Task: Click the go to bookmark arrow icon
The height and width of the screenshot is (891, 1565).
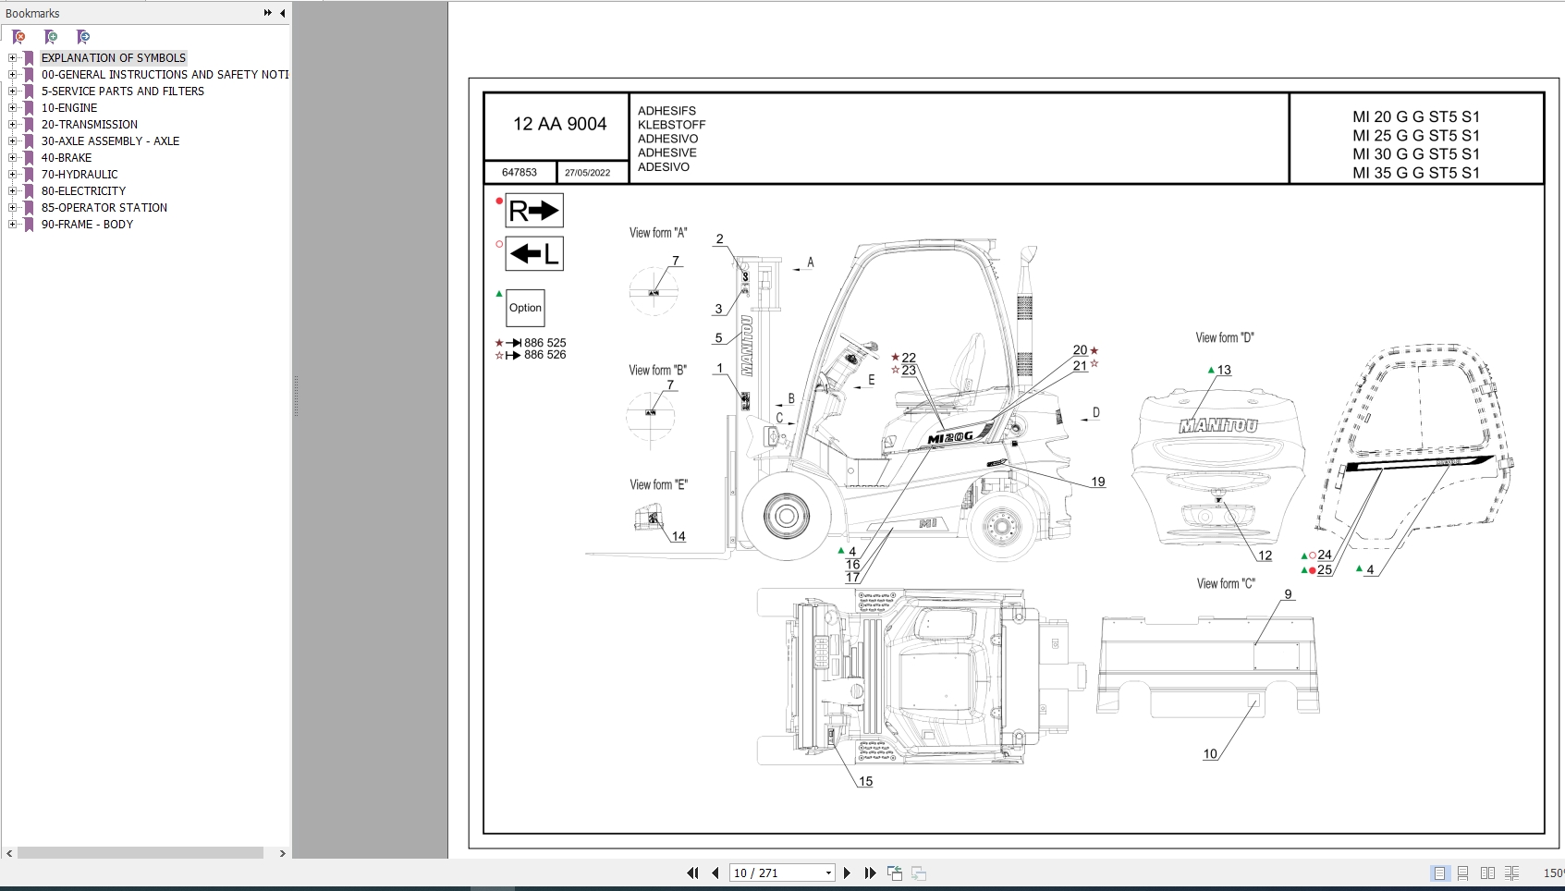Action: click(83, 37)
